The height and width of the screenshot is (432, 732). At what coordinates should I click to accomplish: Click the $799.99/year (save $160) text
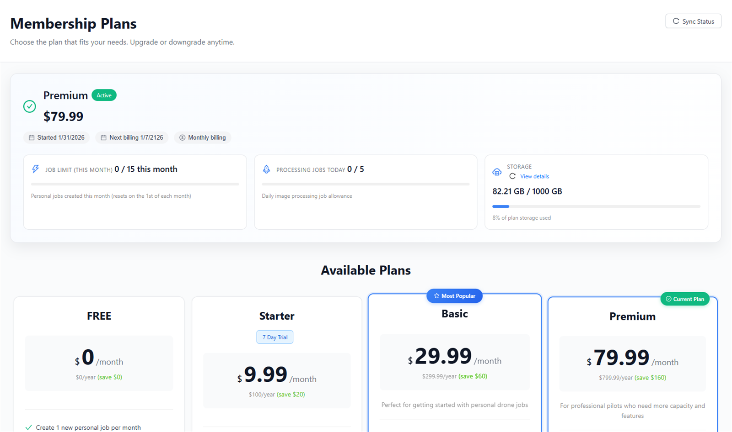[x=632, y=378]
